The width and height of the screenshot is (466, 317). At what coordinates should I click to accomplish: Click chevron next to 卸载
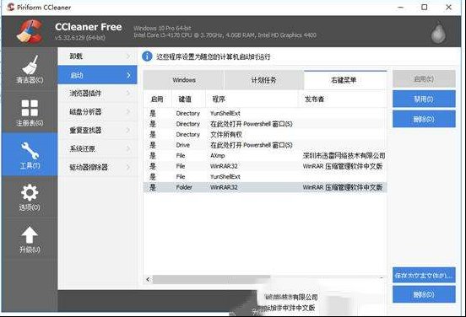[128, 56]
